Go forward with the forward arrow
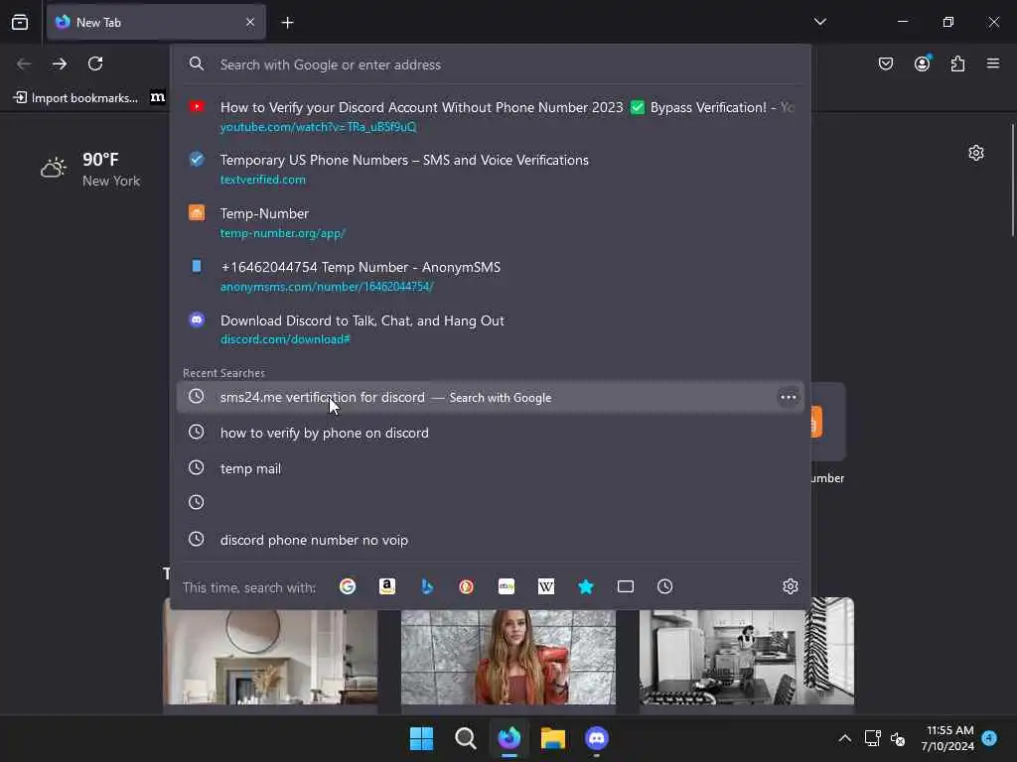The width and height of the screenshot is (1017, 762). (60, 63)
